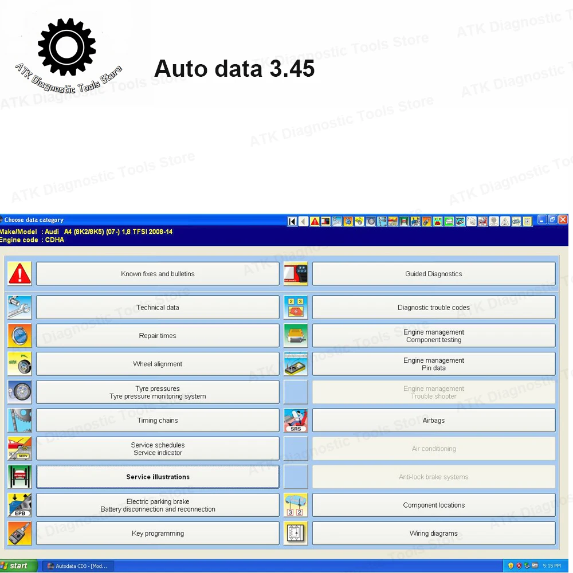
Task: Click the EPB battery icon
Action: (x=19, y=505)
